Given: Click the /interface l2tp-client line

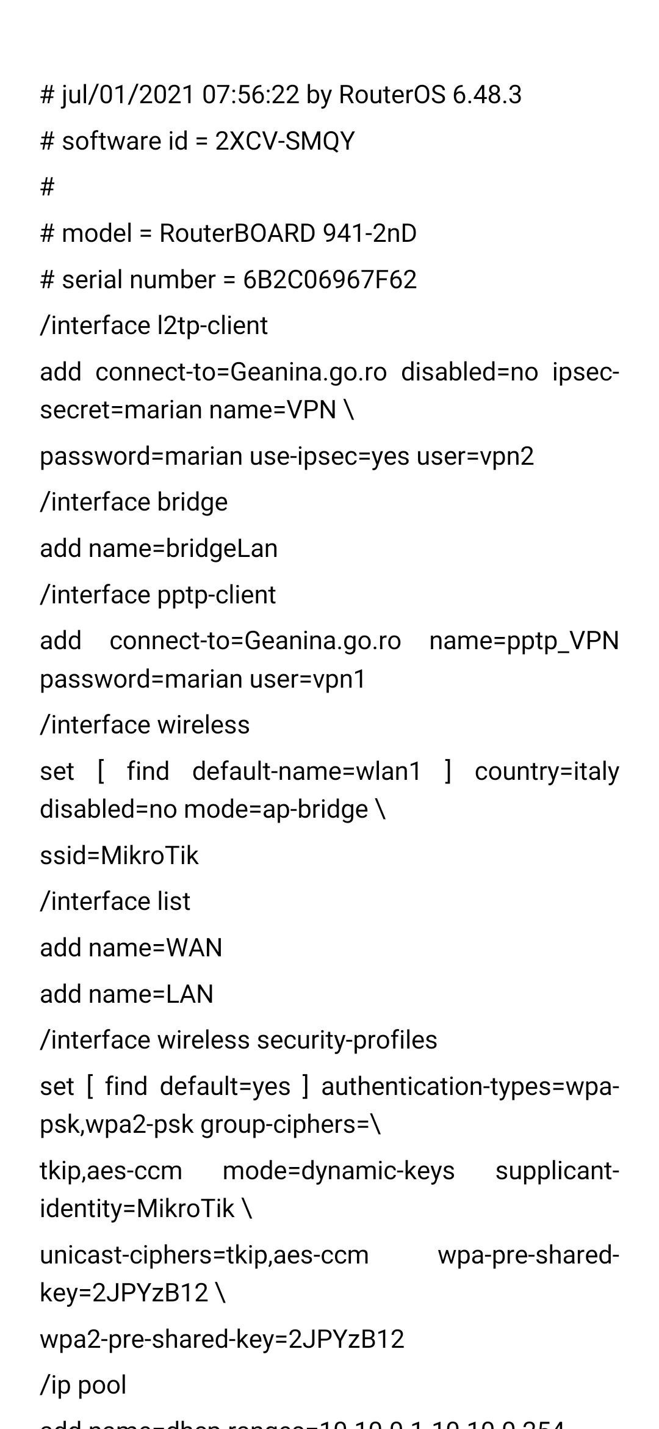Looking at the screenshot, I should (154, 325).
